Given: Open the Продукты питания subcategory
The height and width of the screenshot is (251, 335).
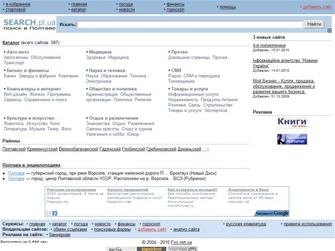Looking at the screenshot, I should (x=219, y=100).
